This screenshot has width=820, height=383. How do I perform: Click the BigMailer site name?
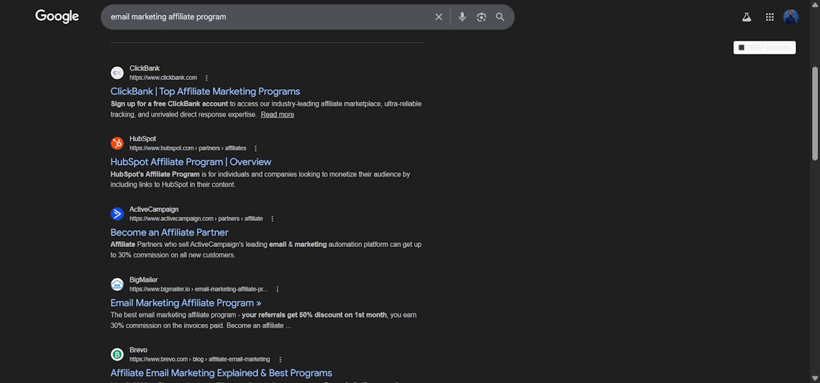pyautogui.click(x=143, y=279)
